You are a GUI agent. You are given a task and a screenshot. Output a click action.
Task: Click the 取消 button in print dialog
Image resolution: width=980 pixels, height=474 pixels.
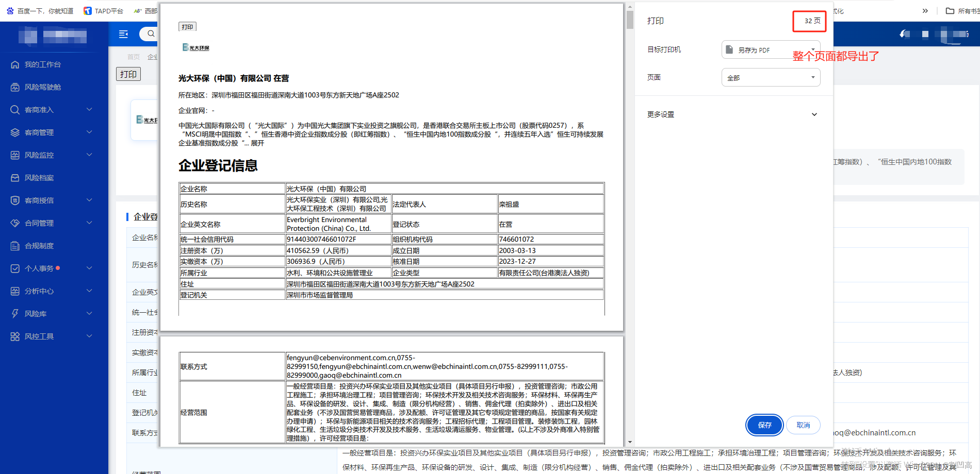[804, 425]
